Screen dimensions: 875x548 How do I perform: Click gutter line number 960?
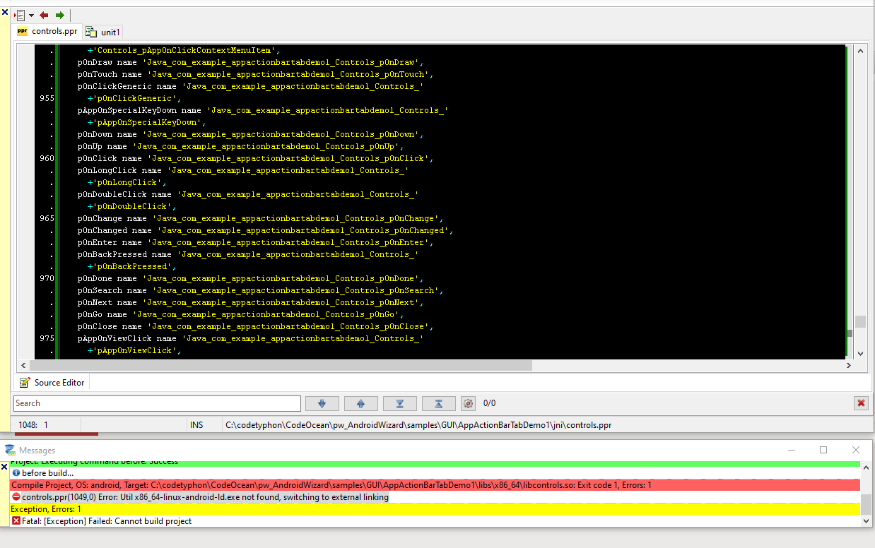pyautogui.click(x=47, y=158)
